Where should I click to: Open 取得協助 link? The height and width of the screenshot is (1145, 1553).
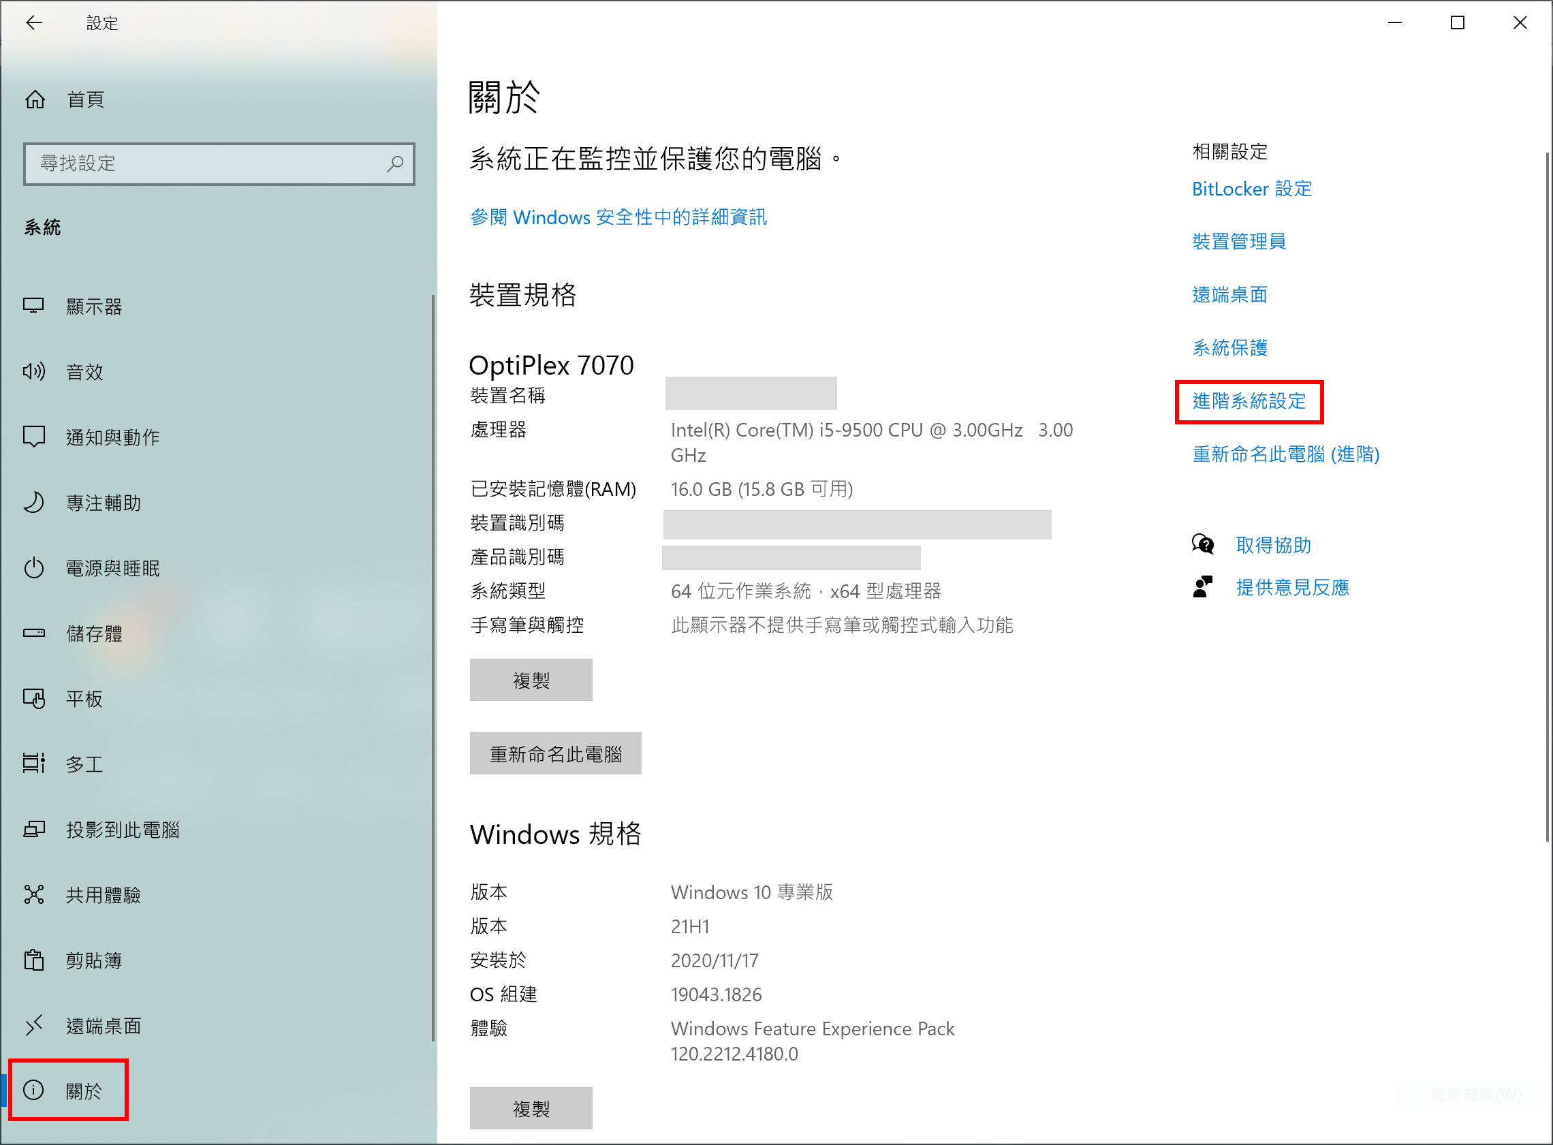click(1273, 545)
